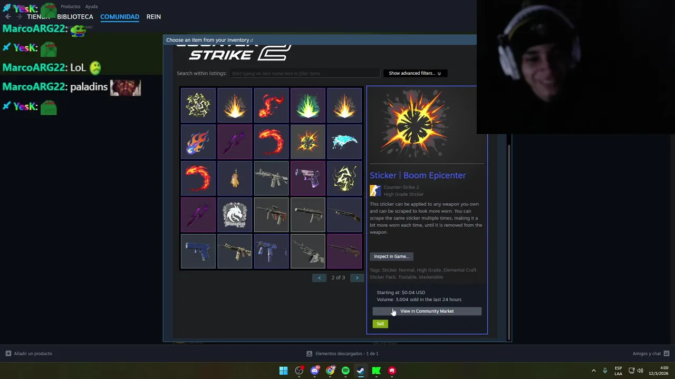Click the downloads icon in status bar
The image size is (675, 379).
[310, 354]
